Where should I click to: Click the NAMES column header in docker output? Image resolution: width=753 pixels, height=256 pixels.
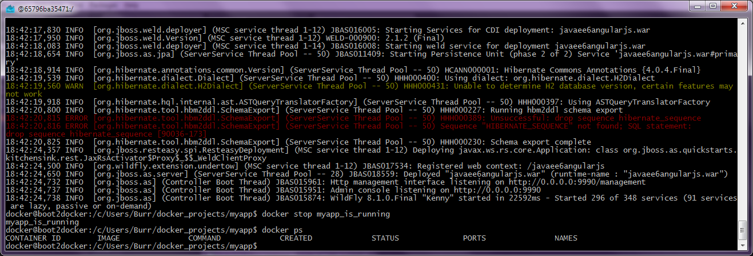coord(565,238)
